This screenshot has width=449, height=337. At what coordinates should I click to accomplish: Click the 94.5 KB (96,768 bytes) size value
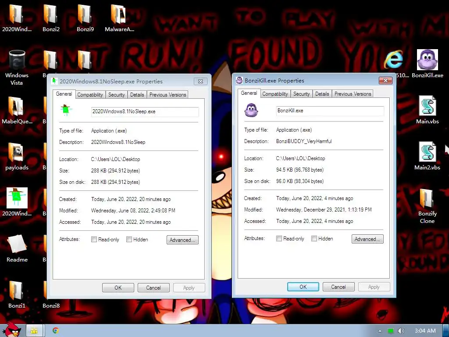click(x=300, y=170)
